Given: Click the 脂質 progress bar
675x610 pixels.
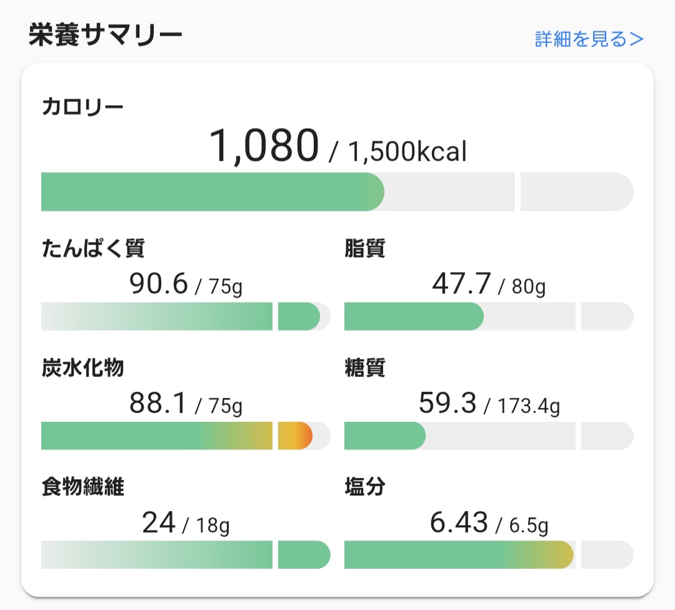Looking at the screenshot, I should pyautogui.click(x=489, y=316).
